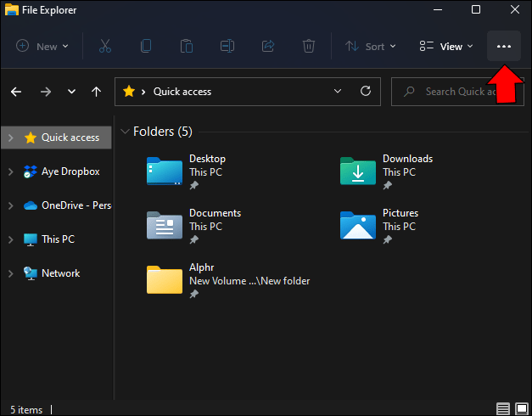Expand the This PC tree node

click(x=10, y=239)
